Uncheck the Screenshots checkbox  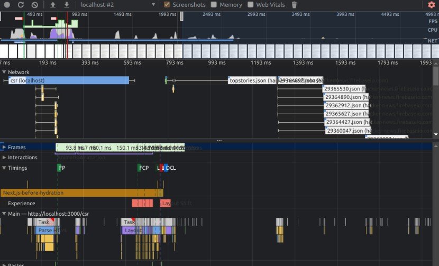click(167, 5)
